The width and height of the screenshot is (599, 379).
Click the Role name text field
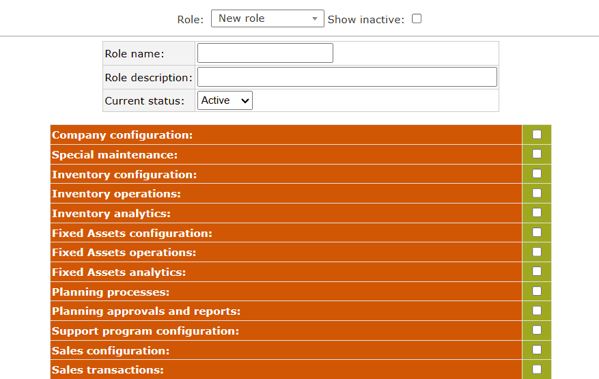pyautogui.click(x=265, y=53)
